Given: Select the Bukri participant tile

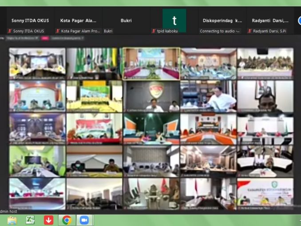Looking at the screenshot, I should pos(126,20).
